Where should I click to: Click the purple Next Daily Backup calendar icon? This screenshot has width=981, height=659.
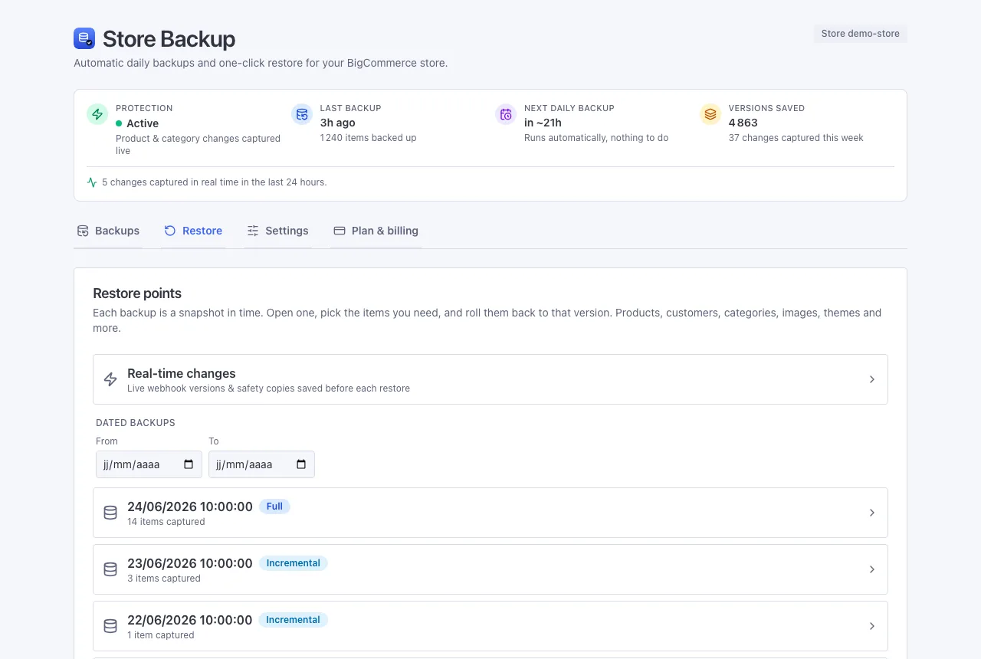[x=506, y=114]
